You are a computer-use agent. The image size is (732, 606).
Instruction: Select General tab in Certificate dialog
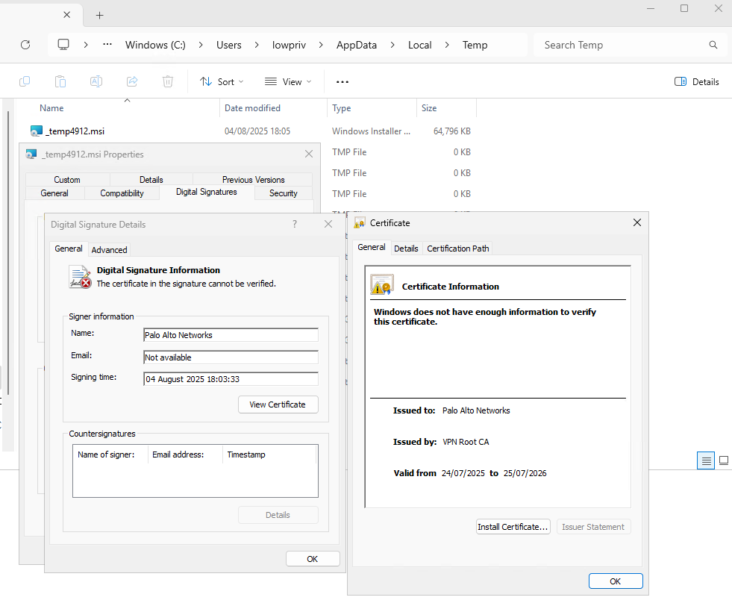372,248
